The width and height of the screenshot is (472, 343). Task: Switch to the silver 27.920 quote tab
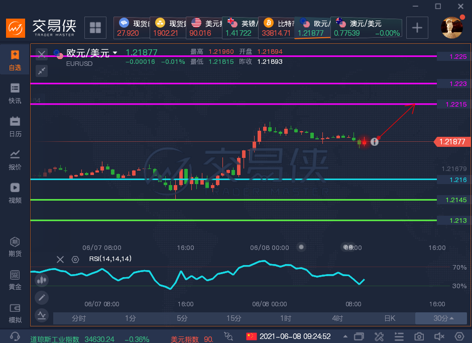pyautogui.click(x=132, y=28)
